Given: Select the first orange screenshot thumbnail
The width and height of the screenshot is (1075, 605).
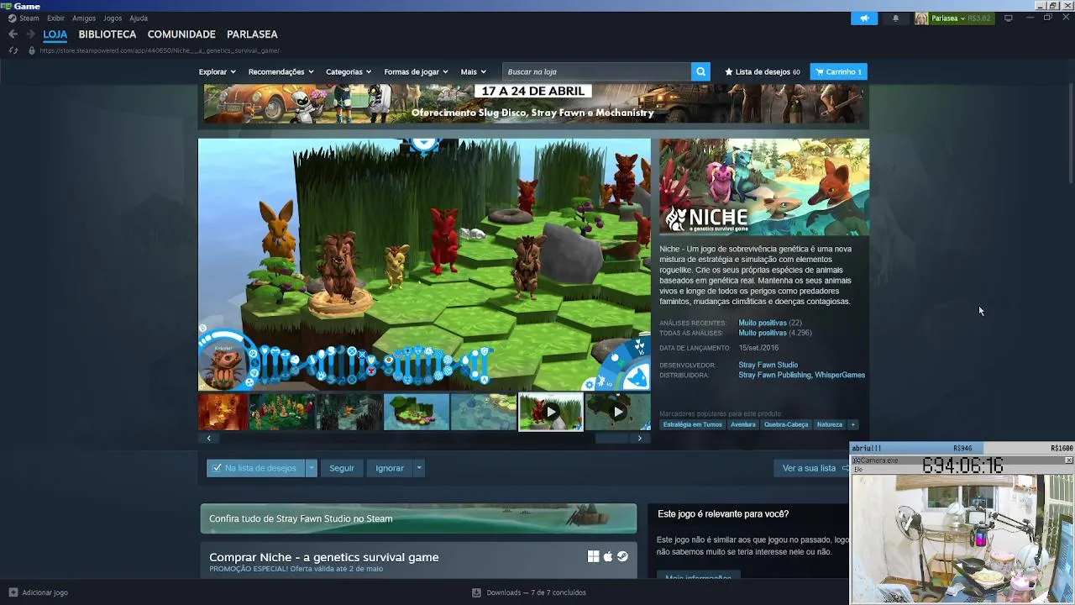Looking at the screenshot, I should [223, 412].
